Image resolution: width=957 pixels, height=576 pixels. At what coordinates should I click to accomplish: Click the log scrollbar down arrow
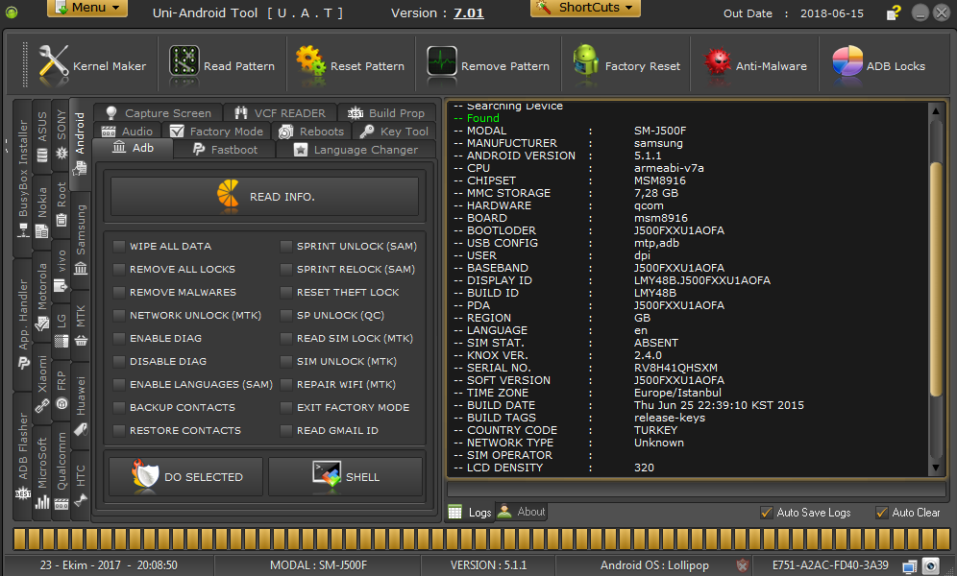[x=936, y=468]
